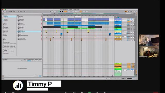Toggle the blue solo button on first track

[131, 19]
